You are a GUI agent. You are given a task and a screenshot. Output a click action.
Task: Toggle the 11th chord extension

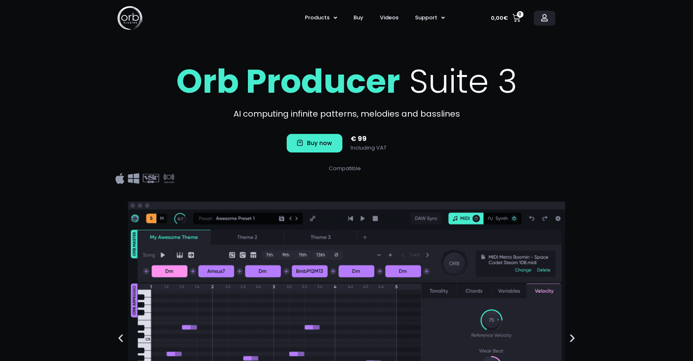(x=303, y=255)
